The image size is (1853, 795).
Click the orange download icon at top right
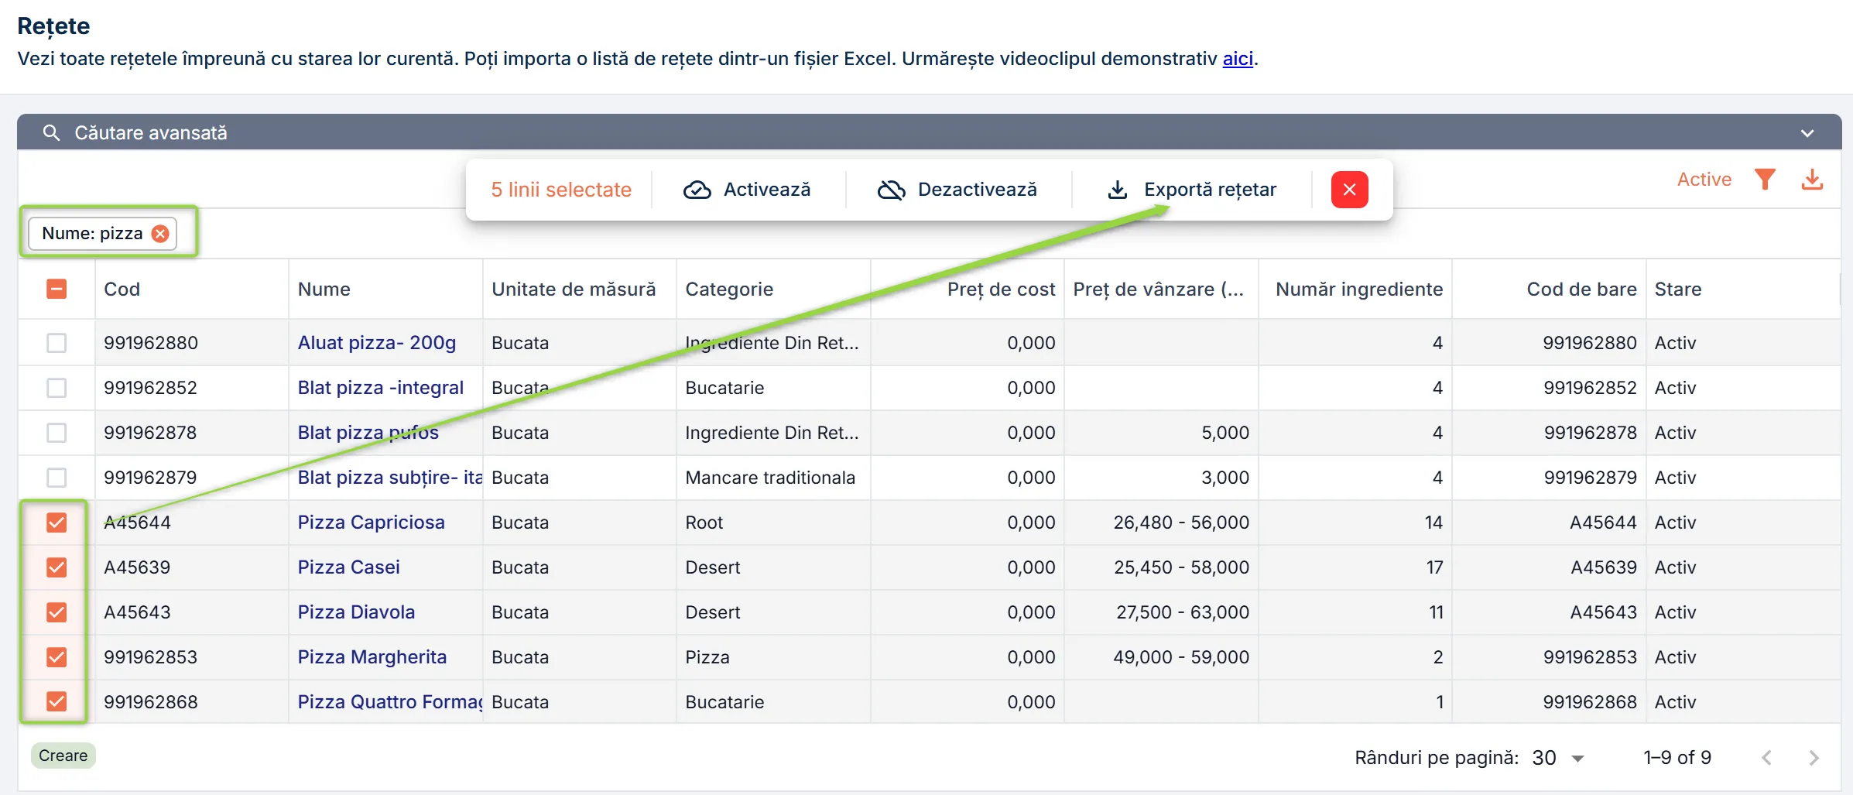pyautogui.click(x=1812, y=180)
